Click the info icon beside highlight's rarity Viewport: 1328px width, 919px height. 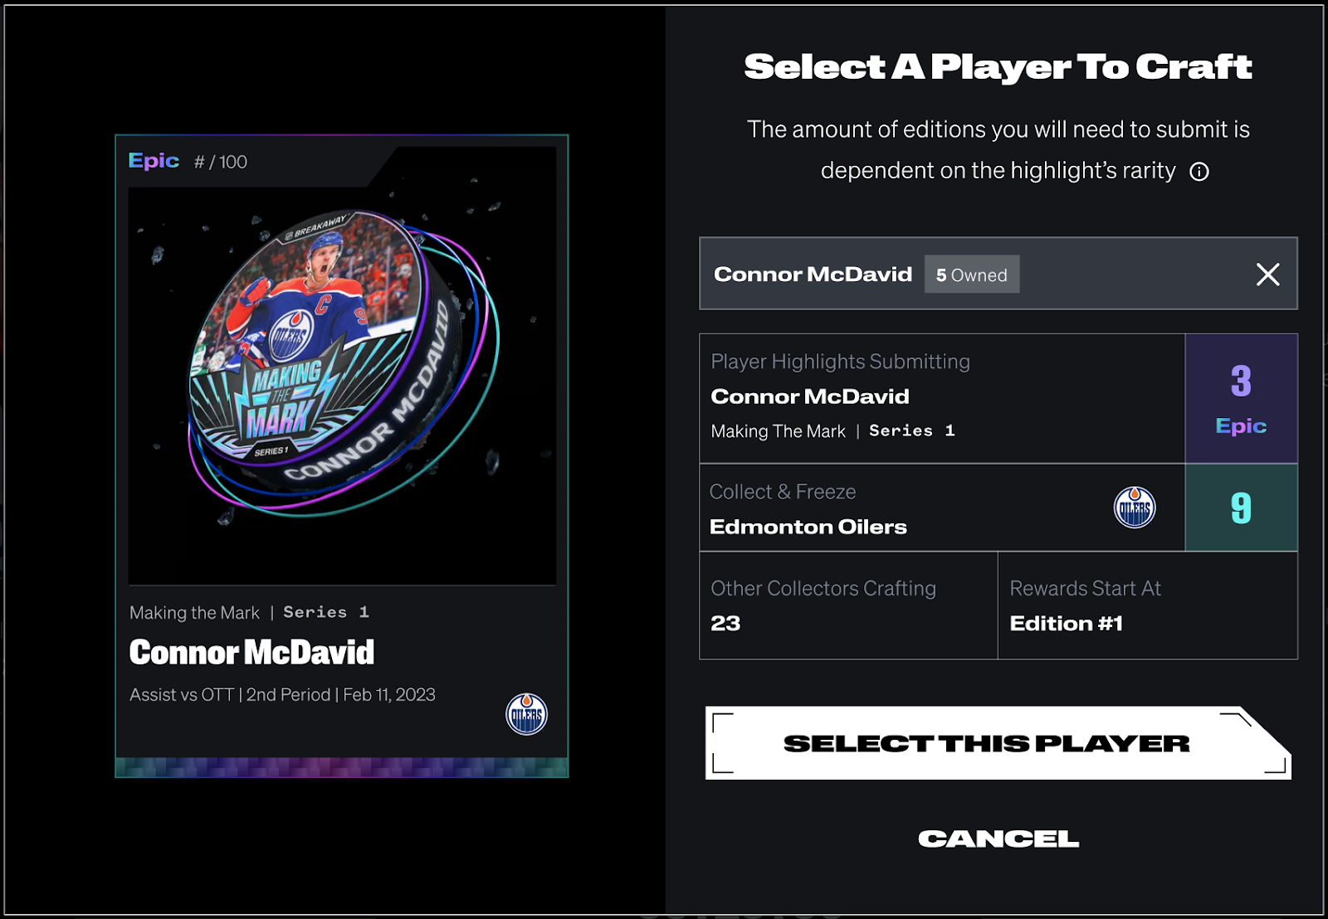click(1199, 172)
